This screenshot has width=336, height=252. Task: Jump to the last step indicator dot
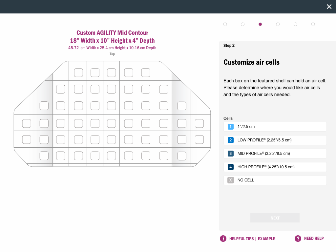click(x=313, y=24)
